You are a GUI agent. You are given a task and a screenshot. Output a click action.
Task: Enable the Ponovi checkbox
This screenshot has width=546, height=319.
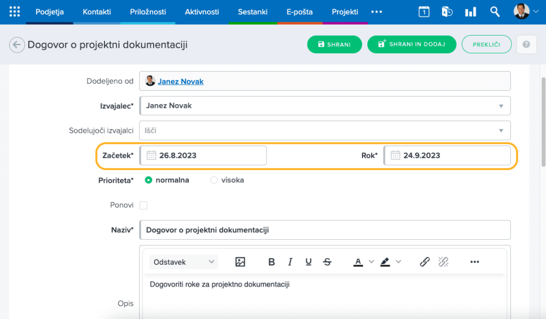pos(143,205)
